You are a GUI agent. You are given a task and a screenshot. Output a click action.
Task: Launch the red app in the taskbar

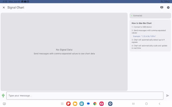pos(69,104)
